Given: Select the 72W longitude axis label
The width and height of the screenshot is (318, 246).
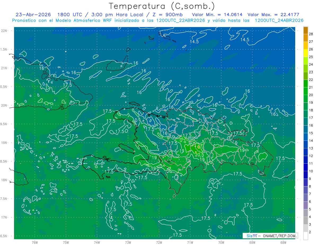Looking at the screenshot, I should pos(159,243).
